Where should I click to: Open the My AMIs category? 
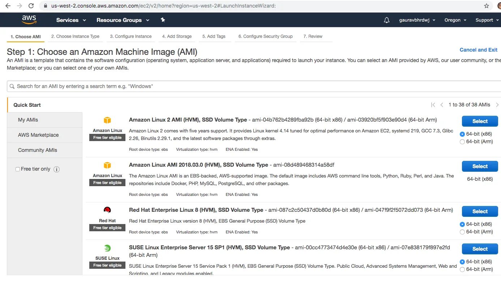[x=45, y=120]
